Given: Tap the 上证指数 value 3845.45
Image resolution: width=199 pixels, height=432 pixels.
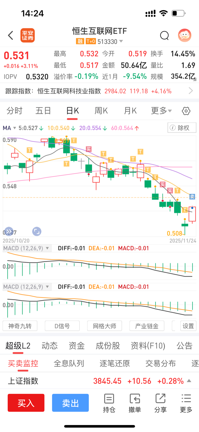Looking at the screenshot, I should pyautogui.click(x=107, y=381).
